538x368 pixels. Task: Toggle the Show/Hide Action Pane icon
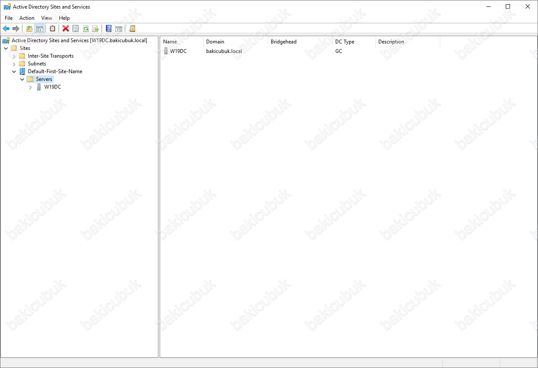point(119,29)
